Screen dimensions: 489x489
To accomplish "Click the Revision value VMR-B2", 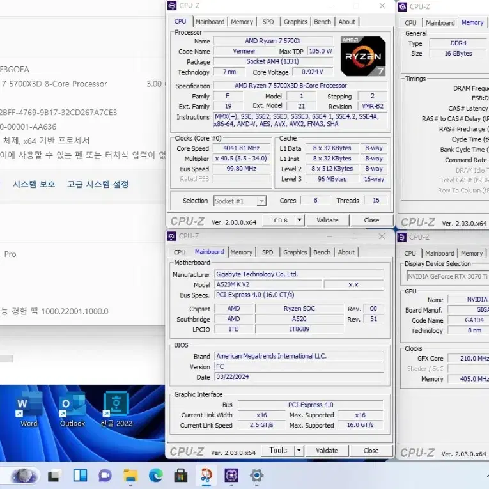I will pos(373,106).
